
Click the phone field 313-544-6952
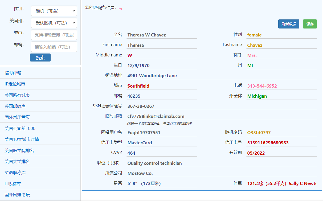click(281, 86)
